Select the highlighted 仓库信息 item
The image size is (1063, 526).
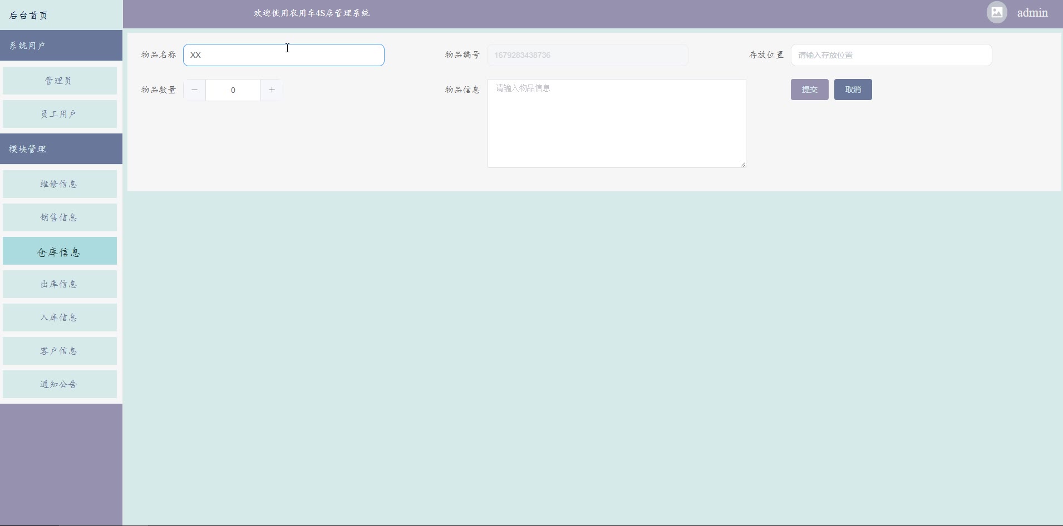click(x=60, y=251)
